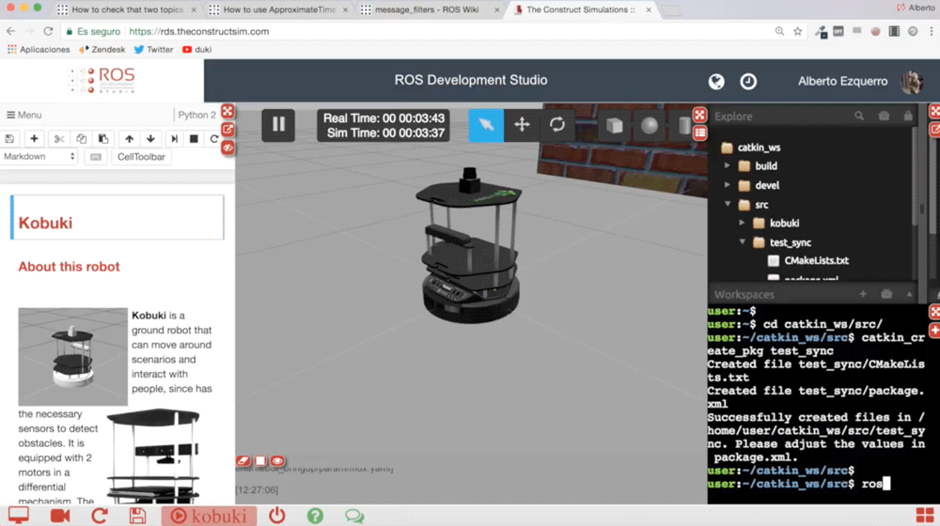Collapse the src folder in file tree
This screenshot has height=526, width=940.
pos(728,205)
